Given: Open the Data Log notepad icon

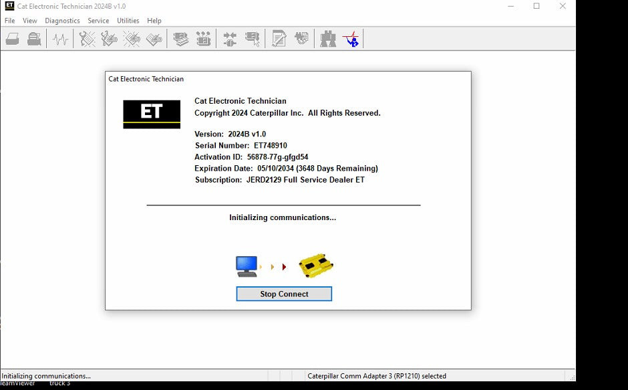Looking at the screenshot, I should pos(279,38).
